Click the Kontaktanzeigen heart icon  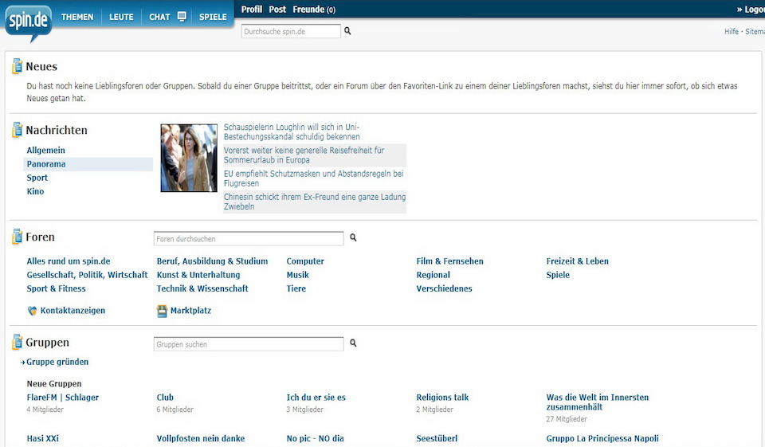(32, 311)
